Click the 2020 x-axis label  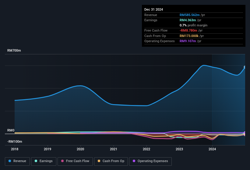80,149
